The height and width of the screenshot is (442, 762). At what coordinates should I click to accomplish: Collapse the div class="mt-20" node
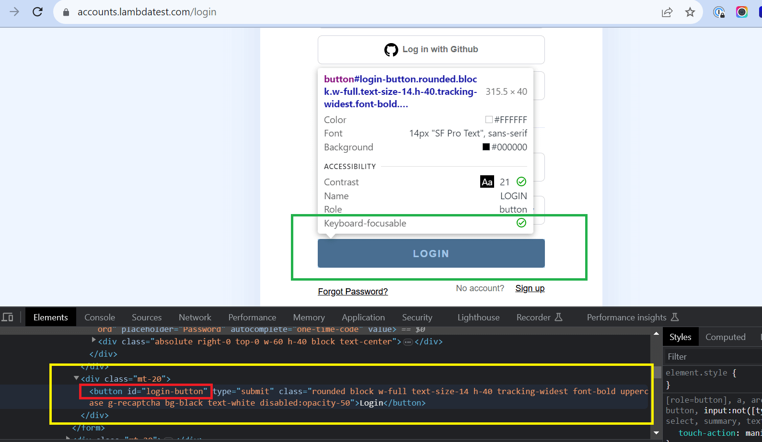(x=77, y=378)
